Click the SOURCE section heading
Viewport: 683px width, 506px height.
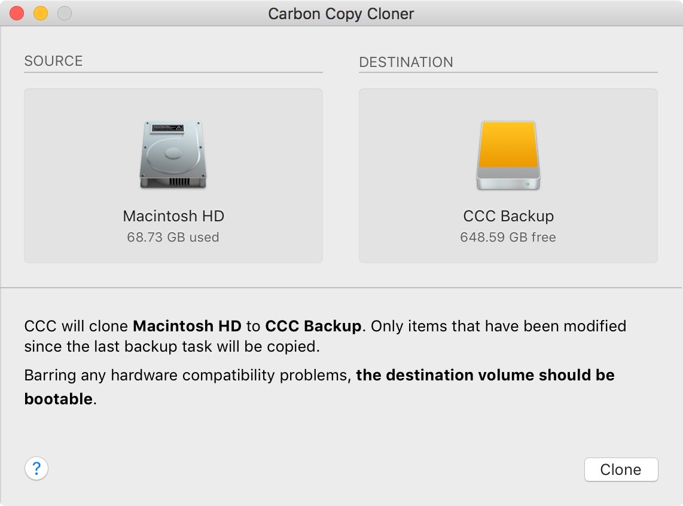point(53,61)
